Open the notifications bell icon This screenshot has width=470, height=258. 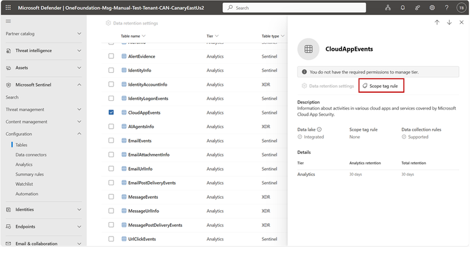403,8
